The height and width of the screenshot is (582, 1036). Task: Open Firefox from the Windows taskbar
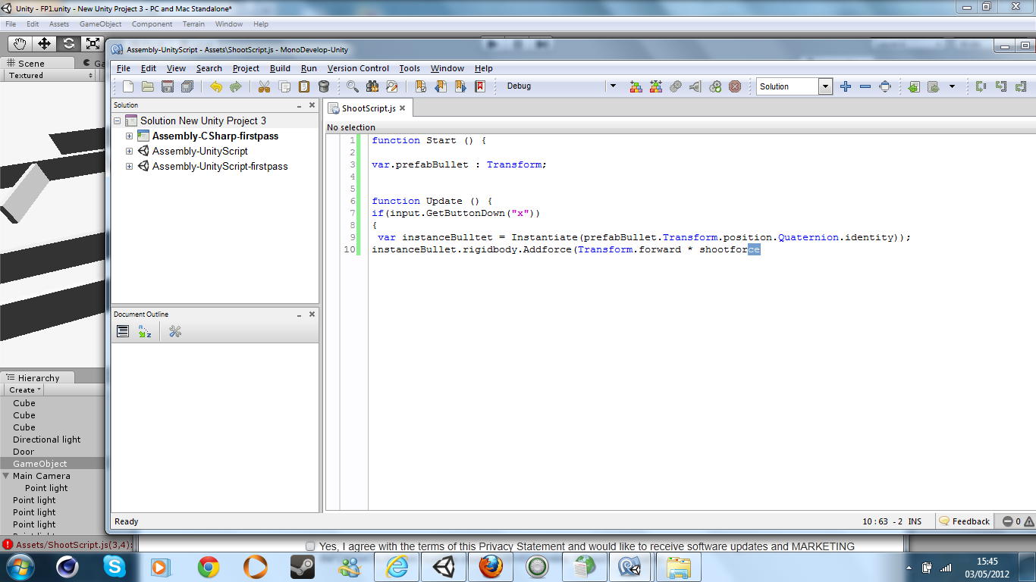point(491,566)
